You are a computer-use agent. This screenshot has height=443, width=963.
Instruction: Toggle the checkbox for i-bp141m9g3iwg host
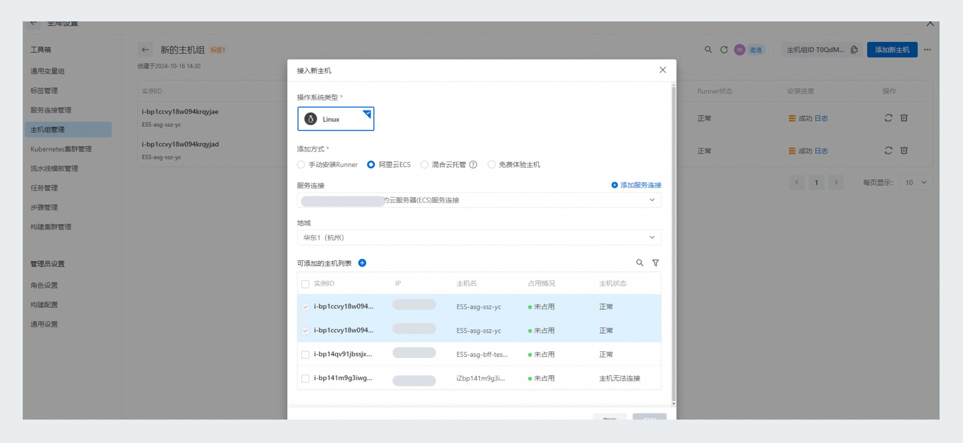point(305,378)
